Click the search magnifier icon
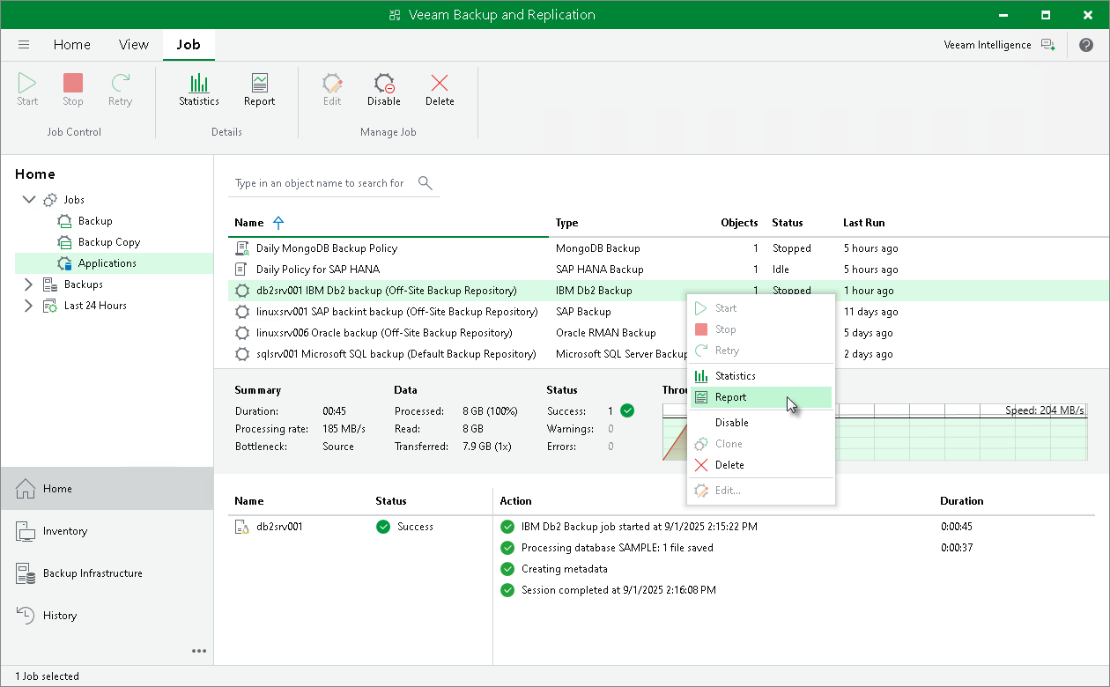This screenshot has width=1110, height=687. (x=425, y=183)
